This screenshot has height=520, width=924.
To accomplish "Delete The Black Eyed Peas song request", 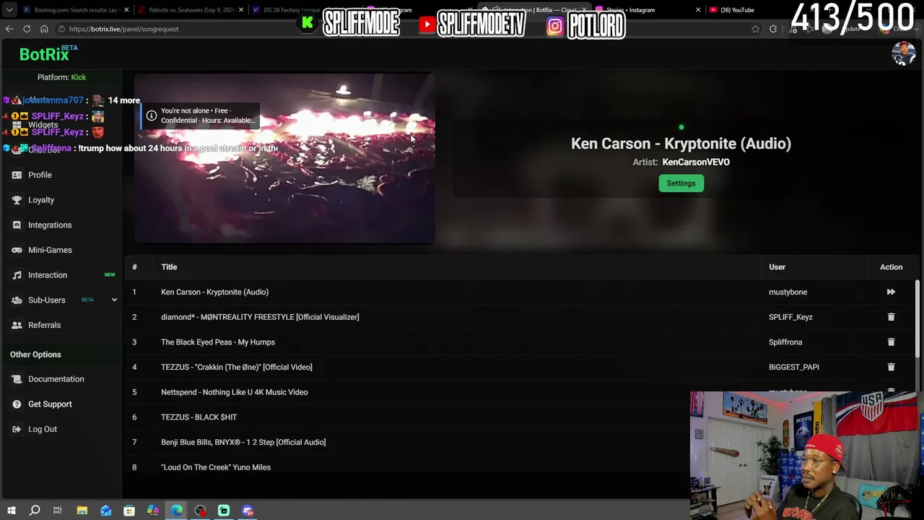I will [x=891, y=342].
